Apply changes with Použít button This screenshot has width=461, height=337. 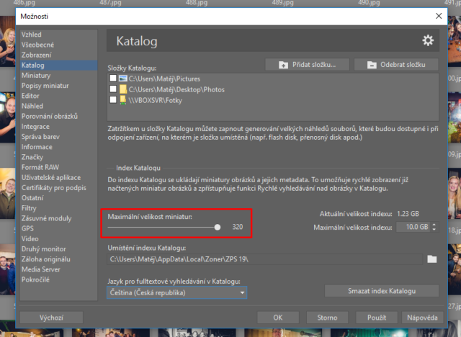point(377,318)
